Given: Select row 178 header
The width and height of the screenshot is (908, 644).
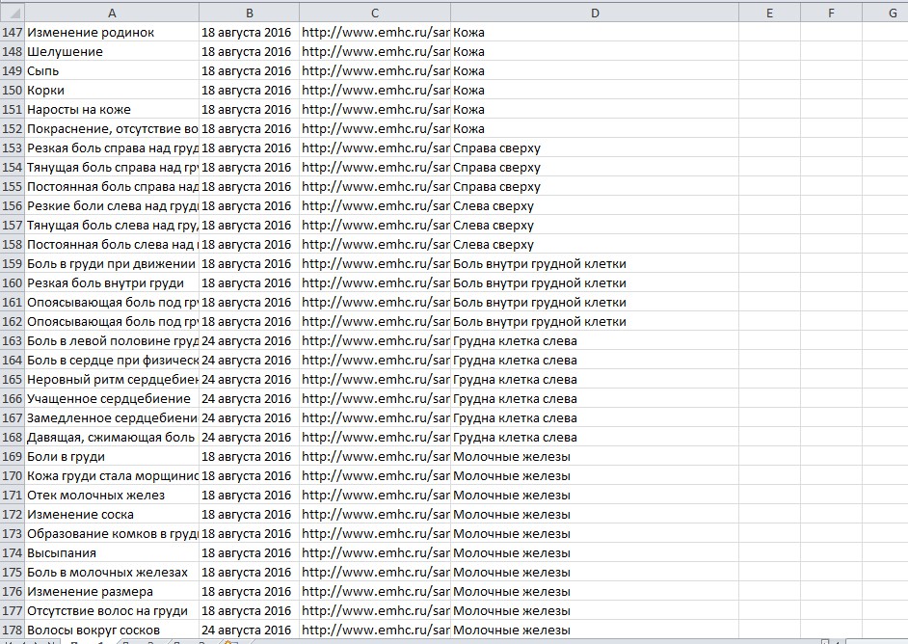Looking at the screenshot, I should tap(12, 631).
